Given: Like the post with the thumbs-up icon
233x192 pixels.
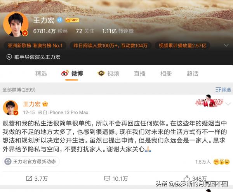Looking at the screenshot, I should [187, 178].
